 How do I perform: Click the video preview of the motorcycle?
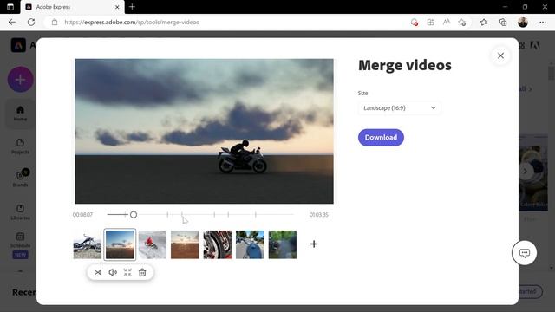coord(204,131)
